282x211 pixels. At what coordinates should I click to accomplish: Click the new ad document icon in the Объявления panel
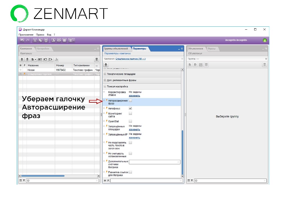(x=190, y=65)
